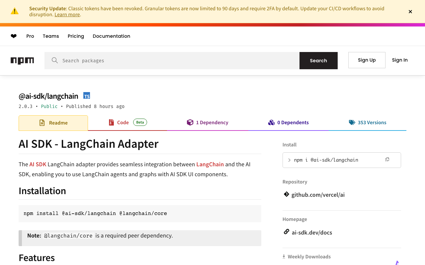Click the homepage link chain icon
This screenshot has width=425, height=265.
pos(286,232)
